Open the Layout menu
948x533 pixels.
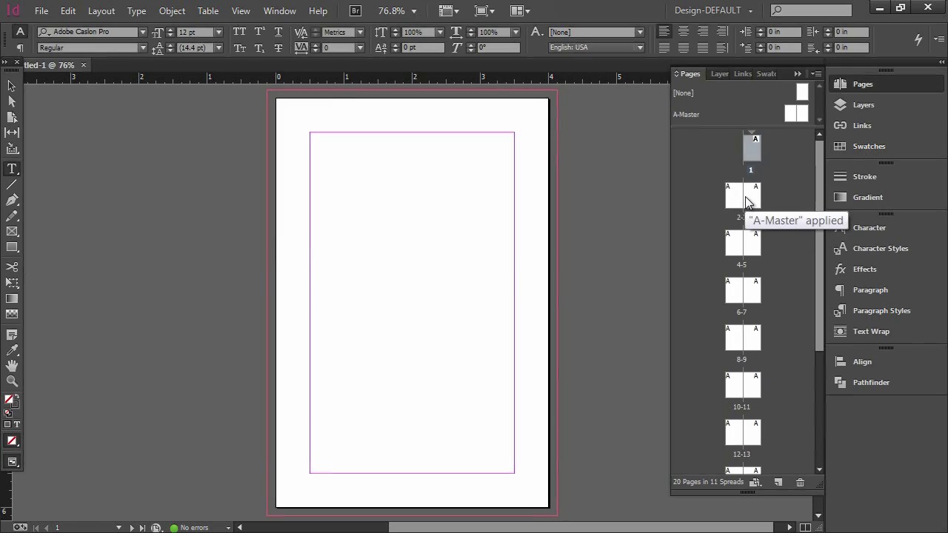[101, 11]
